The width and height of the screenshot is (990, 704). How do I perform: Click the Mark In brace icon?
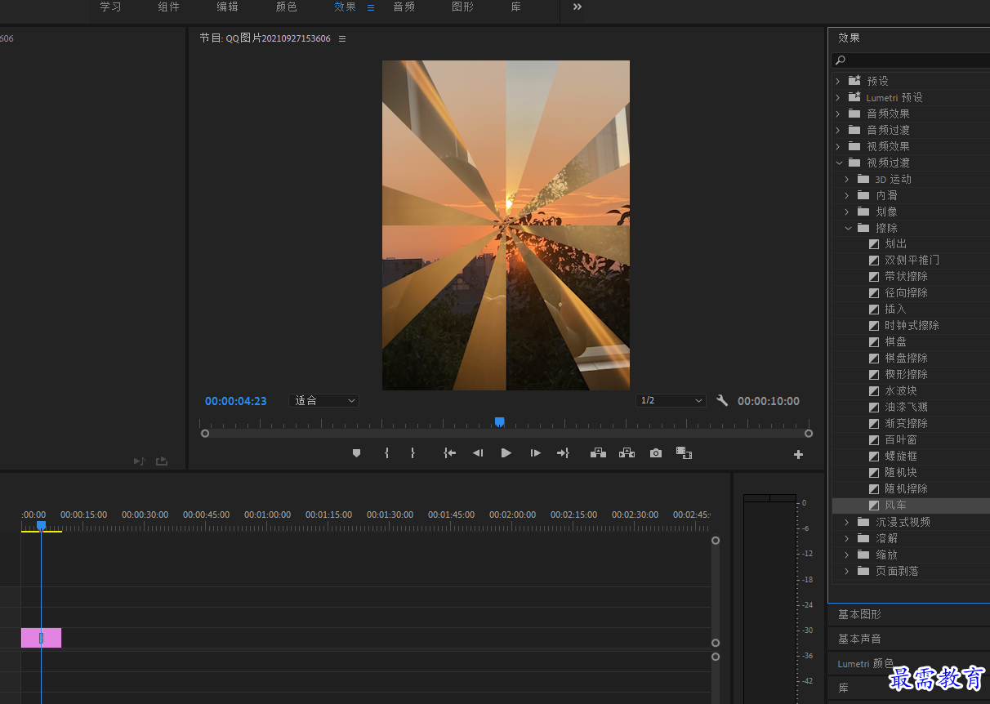pyautogui.click(x=386, y=453)
